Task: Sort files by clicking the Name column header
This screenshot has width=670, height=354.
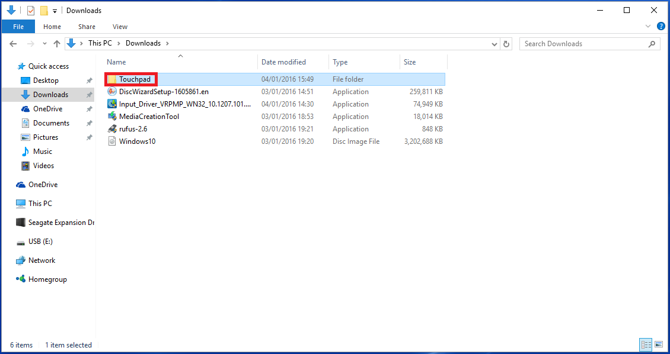Action: pyautogui.click(x=116, y=62)
